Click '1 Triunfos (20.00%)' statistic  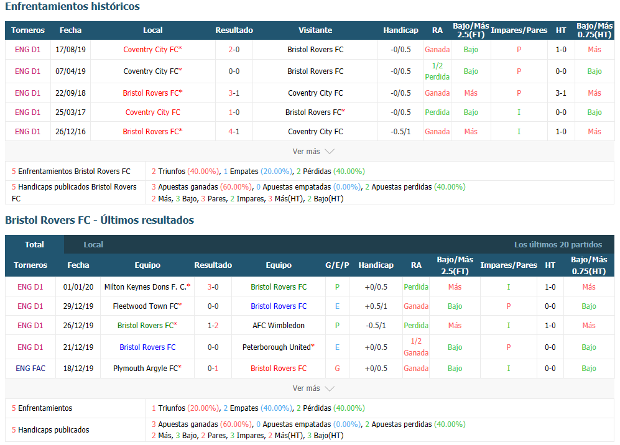185,408
